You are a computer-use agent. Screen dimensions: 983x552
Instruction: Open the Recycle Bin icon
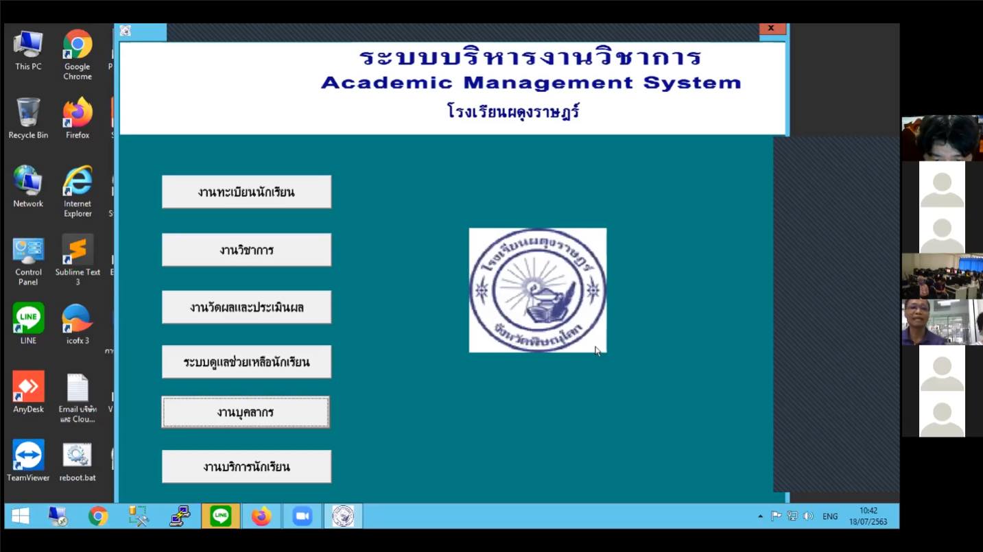tap(28, 114)
